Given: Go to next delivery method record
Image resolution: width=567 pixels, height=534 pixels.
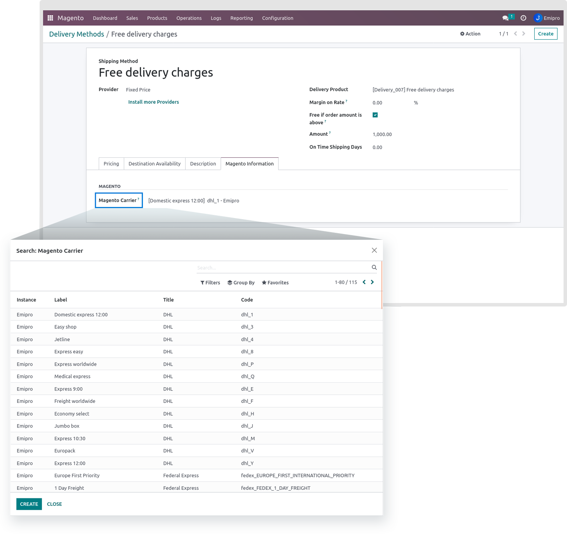Looking at the screenshot, I should click(524, 34).
